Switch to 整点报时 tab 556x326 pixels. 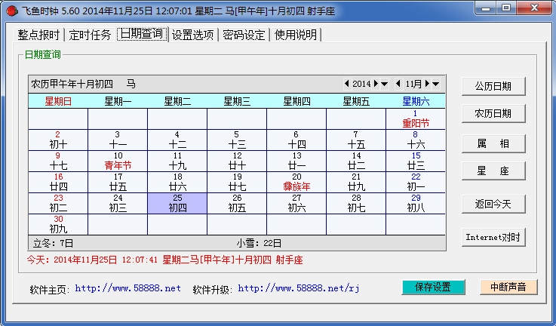[40, 35]
